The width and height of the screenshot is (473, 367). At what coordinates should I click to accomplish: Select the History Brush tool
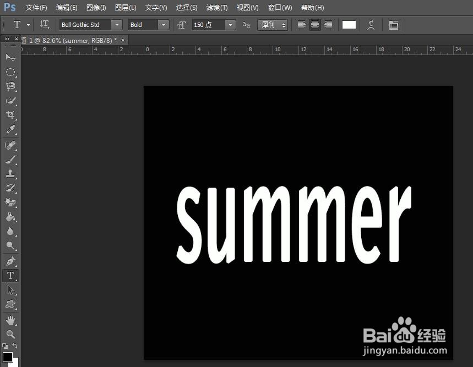[x=10, y=188]
